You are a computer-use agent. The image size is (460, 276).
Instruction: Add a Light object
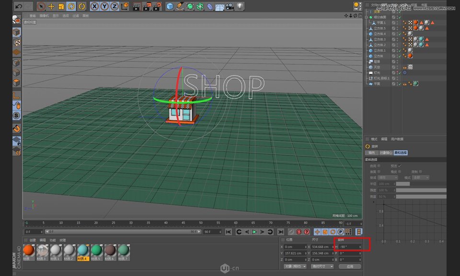click(x=240, y=6)
